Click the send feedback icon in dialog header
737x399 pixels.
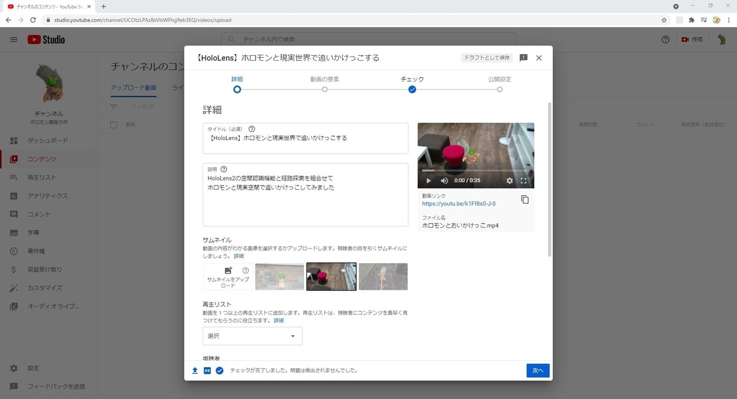523,58
